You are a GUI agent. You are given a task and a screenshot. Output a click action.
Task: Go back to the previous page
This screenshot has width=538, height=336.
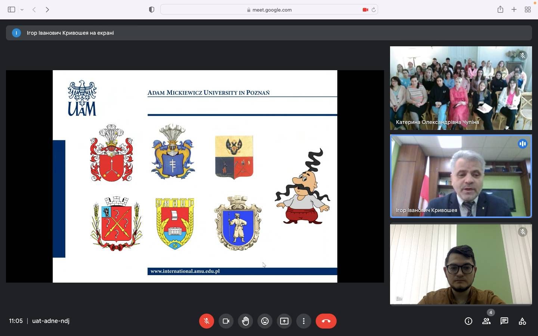[34, 10]
